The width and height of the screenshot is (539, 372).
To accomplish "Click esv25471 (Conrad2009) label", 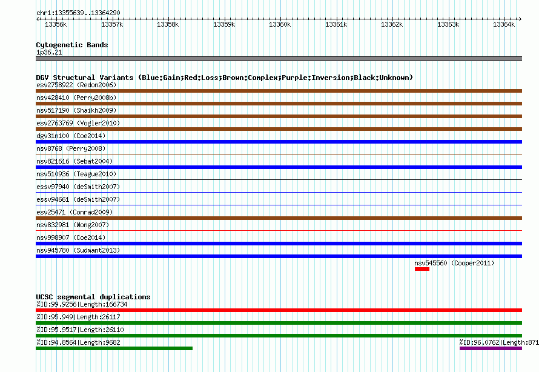I will (74, 212).
